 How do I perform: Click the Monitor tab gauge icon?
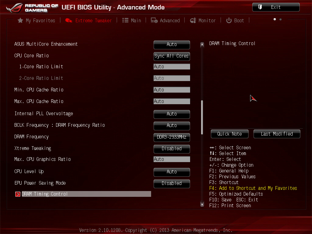193,20
